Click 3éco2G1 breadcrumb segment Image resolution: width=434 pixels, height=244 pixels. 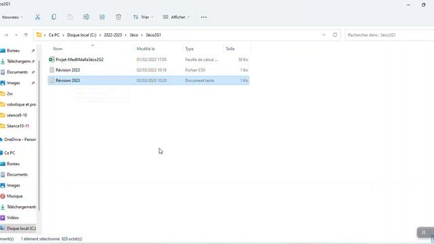click(153, 35)
